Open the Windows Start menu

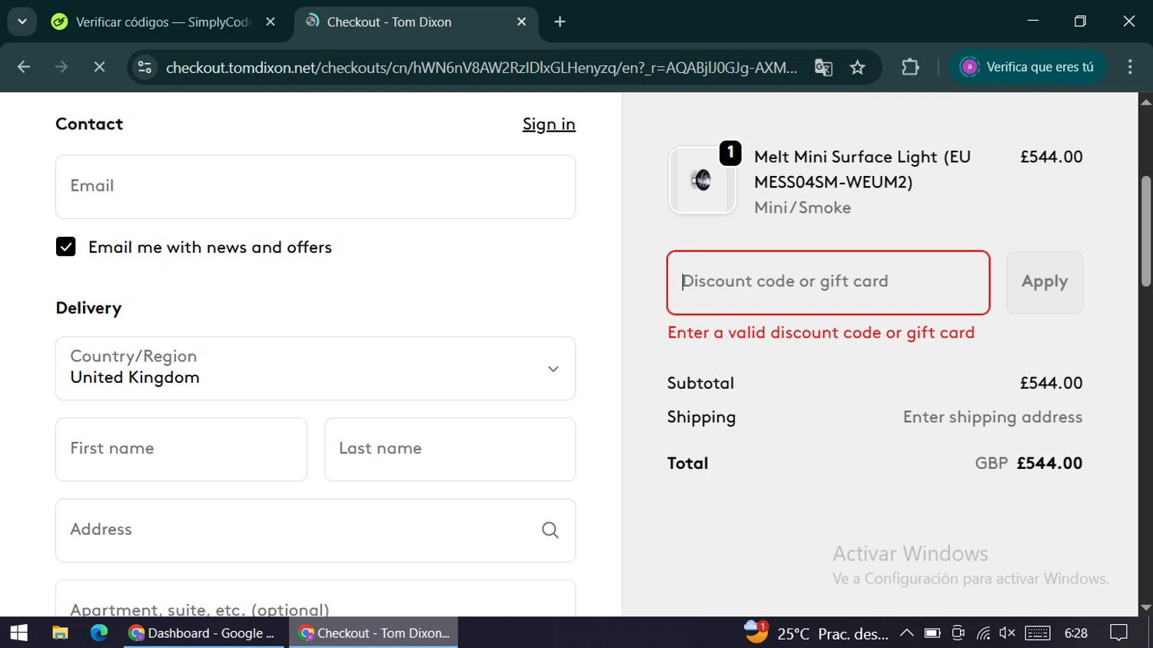click(18, 633)
